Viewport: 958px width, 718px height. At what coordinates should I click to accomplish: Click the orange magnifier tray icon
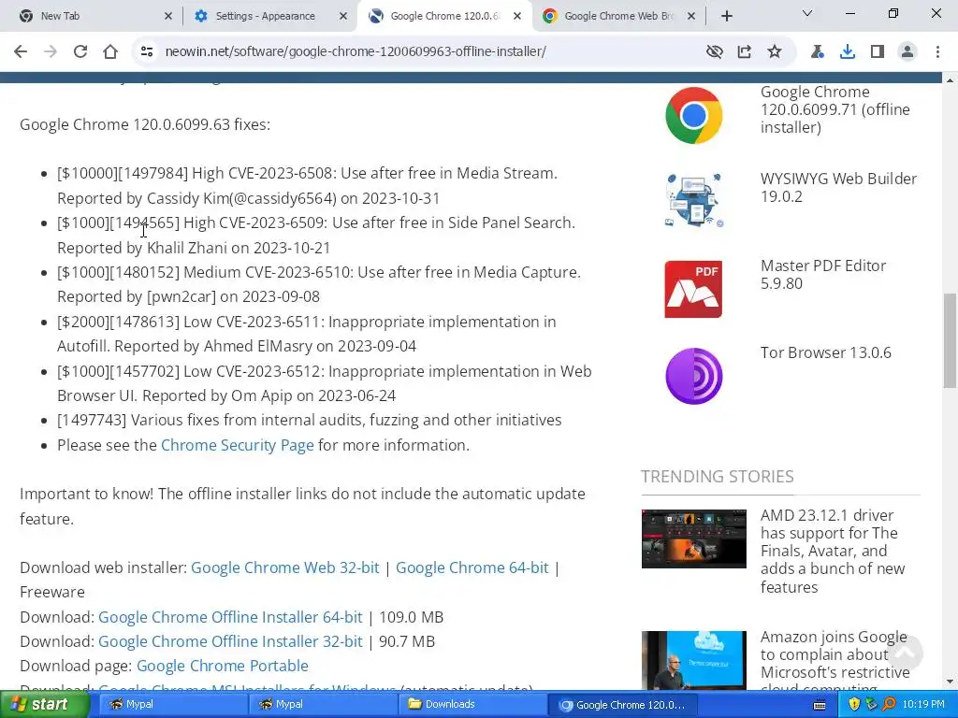coord(889,704)
